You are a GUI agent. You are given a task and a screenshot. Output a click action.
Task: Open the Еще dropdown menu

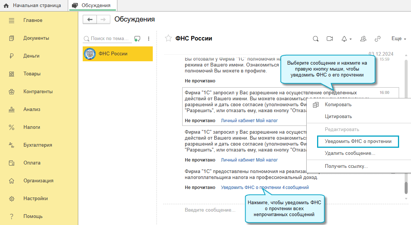pyautogui.click(x=398, y=39)
